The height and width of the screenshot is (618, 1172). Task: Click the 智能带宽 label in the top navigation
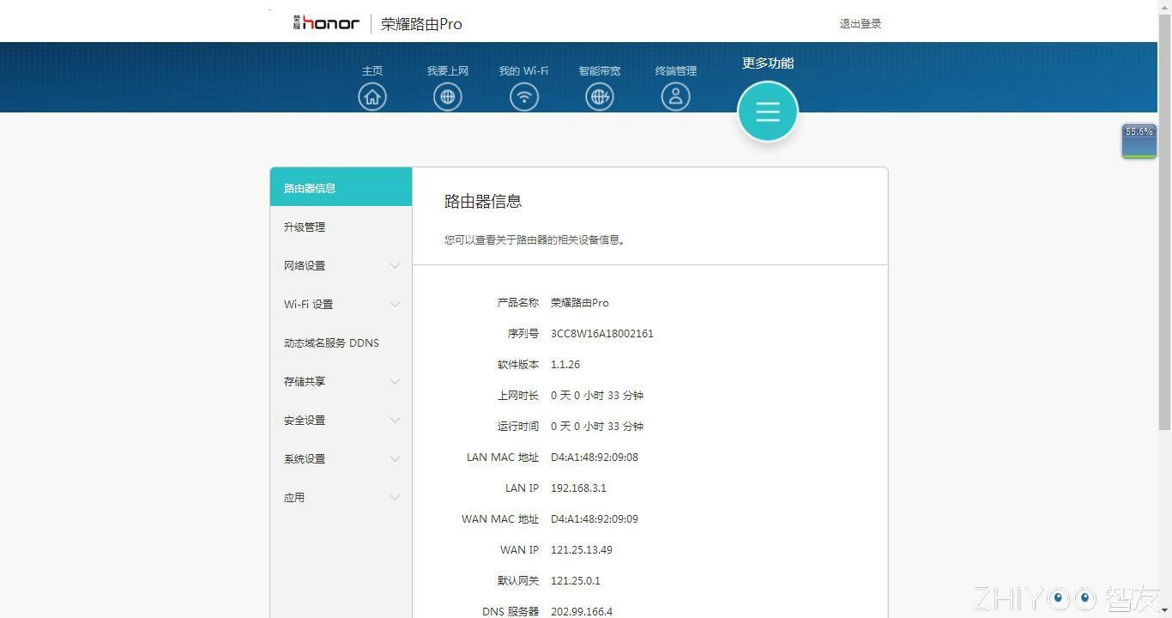(x=600, y=71)
